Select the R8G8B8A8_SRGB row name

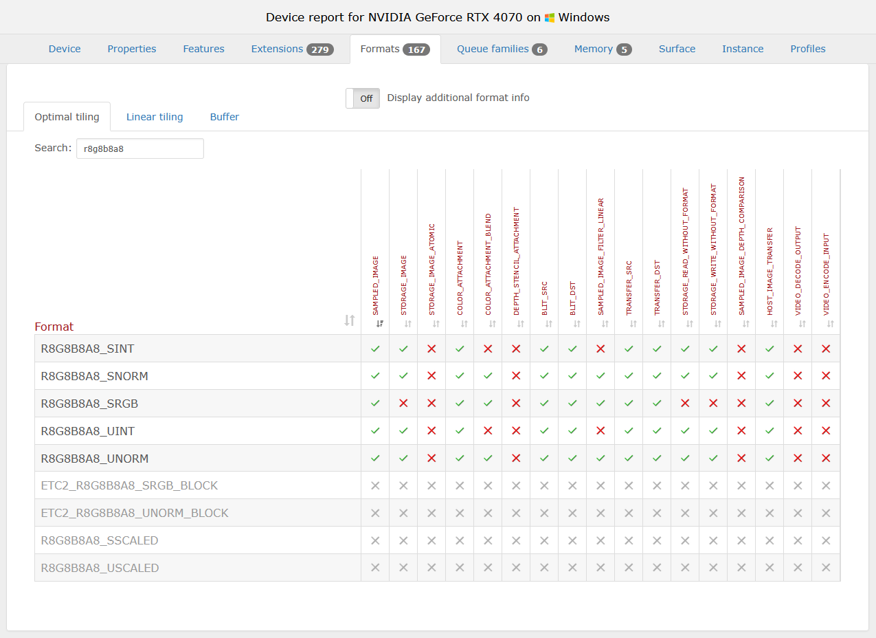point(89,404)
